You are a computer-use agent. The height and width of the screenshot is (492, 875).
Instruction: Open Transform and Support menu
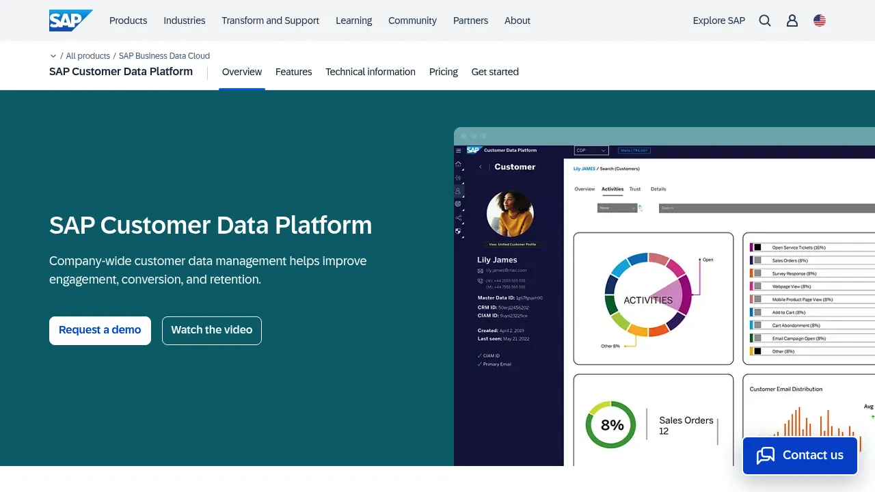pos(270,20)
